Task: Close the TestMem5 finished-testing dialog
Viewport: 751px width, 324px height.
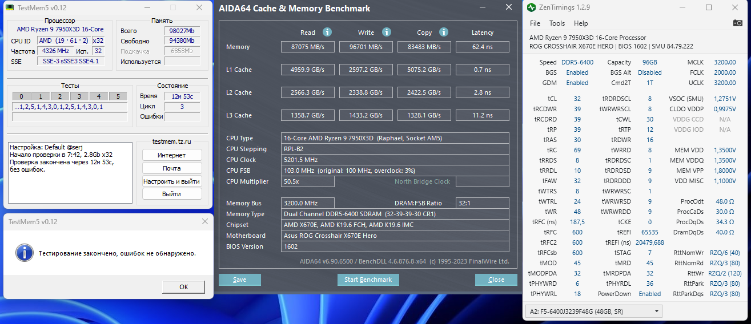Action: (x=204, y=221)
